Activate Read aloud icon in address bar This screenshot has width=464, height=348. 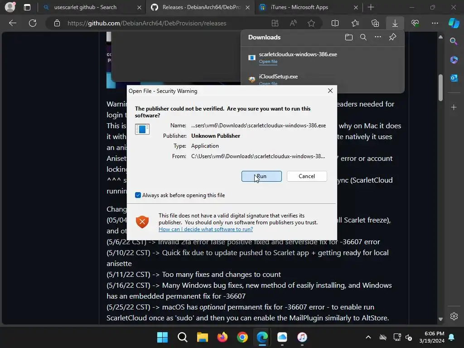[293, 23]
